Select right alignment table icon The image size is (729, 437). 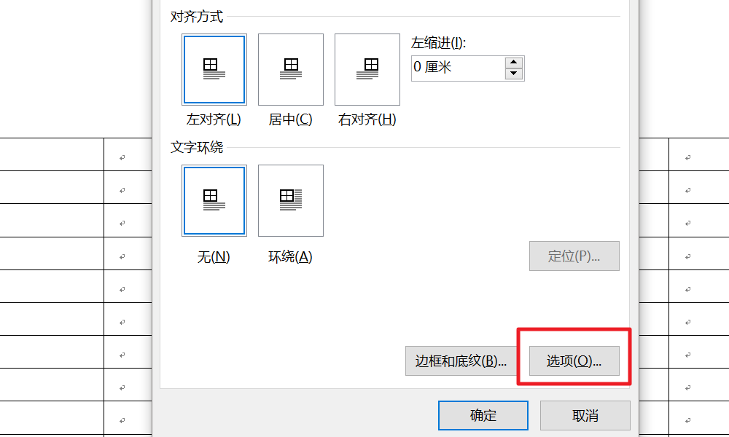367,70
